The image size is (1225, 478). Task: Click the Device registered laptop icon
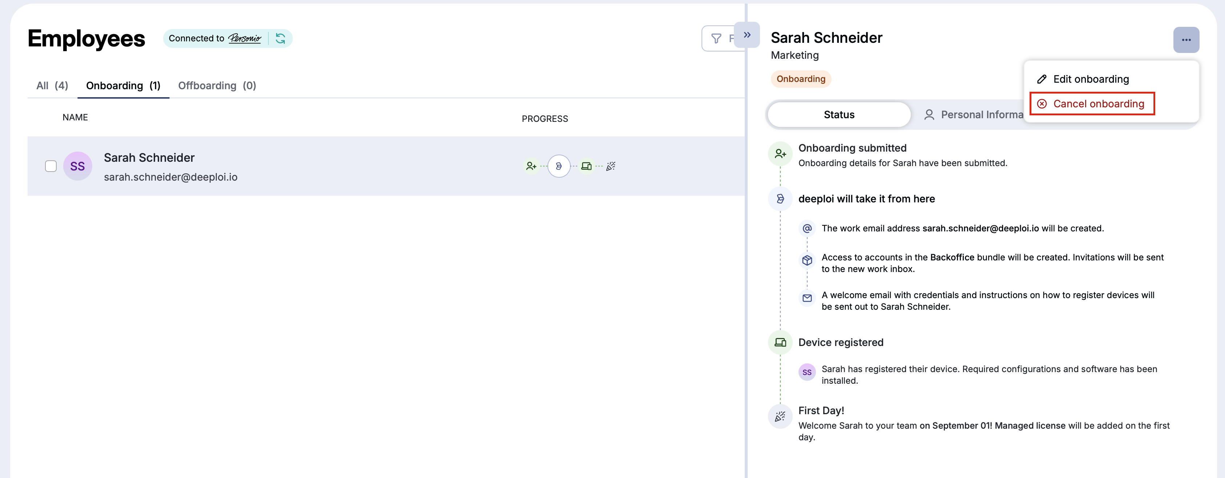coord(780,343)
